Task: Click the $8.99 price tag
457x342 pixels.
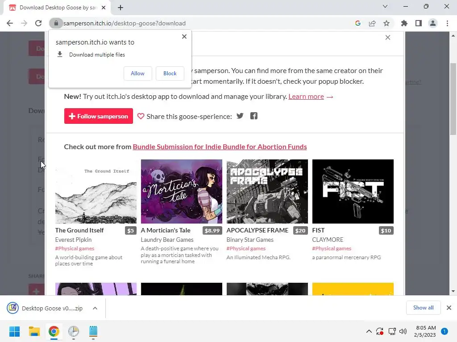Action: coord(212,231)
